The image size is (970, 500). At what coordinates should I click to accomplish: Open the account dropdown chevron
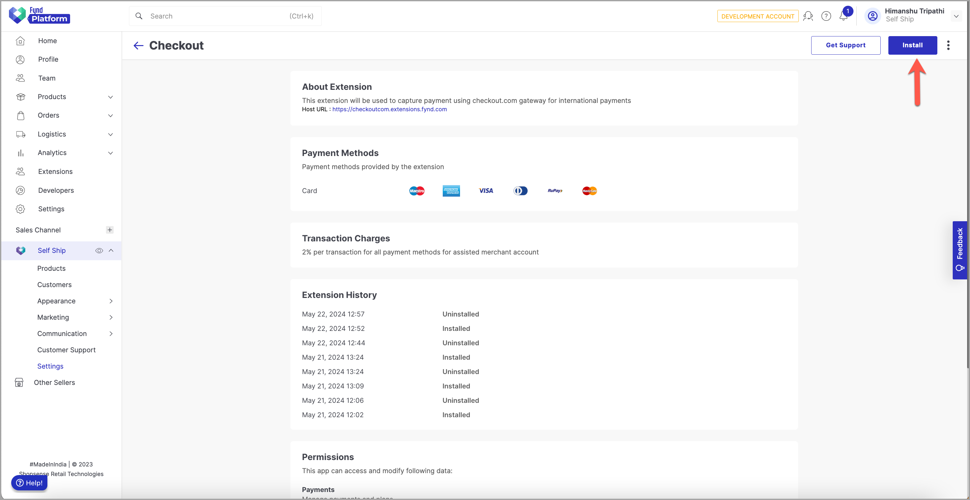tap(956, 16)
